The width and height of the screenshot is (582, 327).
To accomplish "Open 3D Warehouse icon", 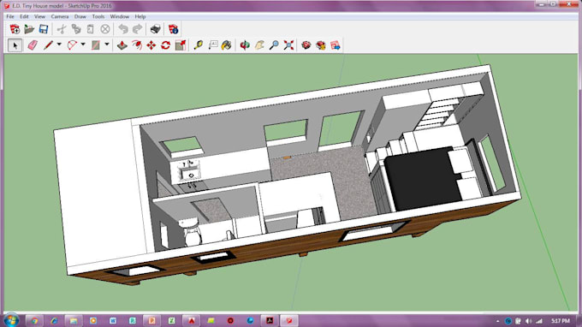I will 306,45.
